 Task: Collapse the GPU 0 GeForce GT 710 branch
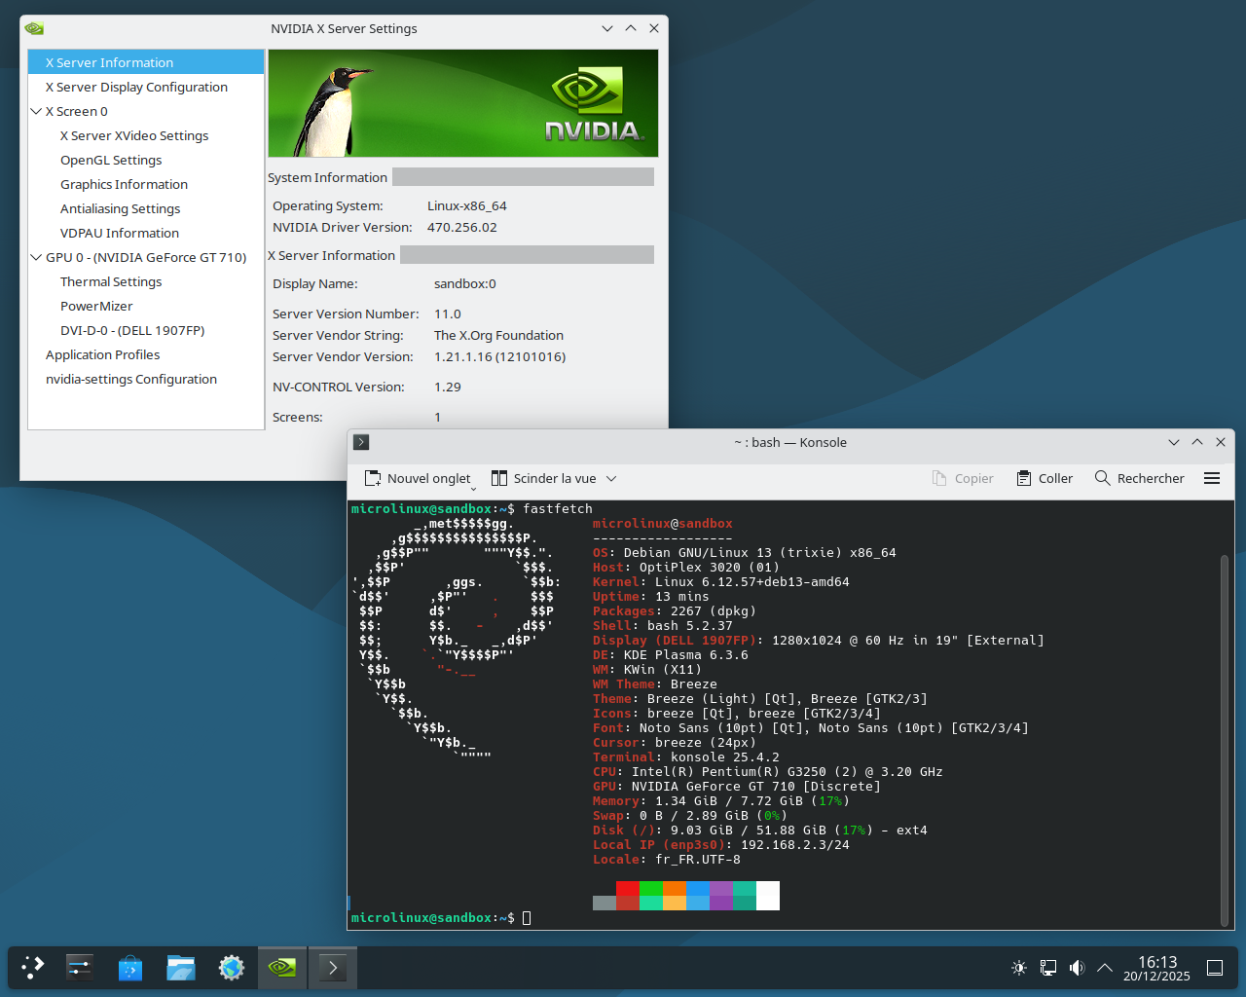pyautogui.click(x=36, y=257)
